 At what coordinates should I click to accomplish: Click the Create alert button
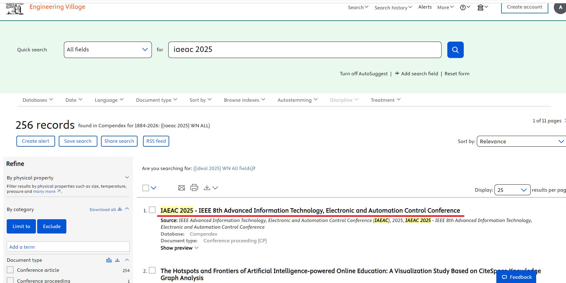point(36,141)
